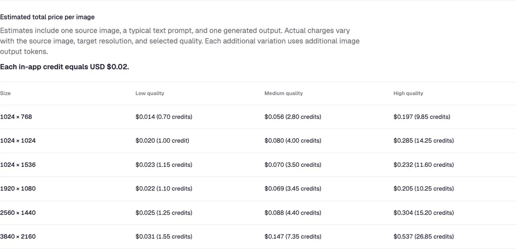Click the $0.285 (14.25 credits) cell
This screenshot has height=249, width=516.
tap(424, 141)
